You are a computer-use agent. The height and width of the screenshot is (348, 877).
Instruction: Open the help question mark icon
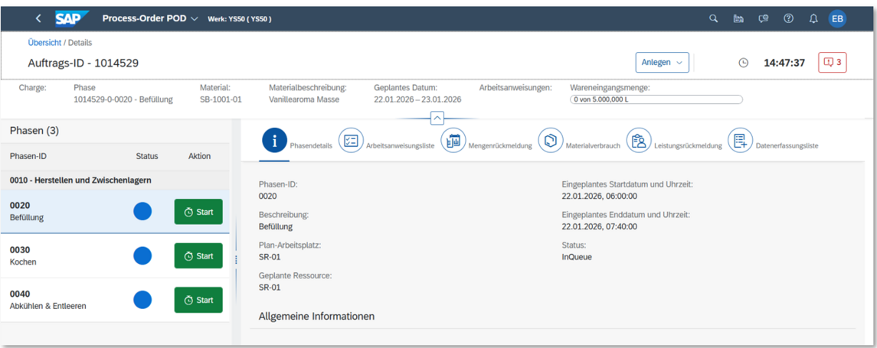(789, 18)
